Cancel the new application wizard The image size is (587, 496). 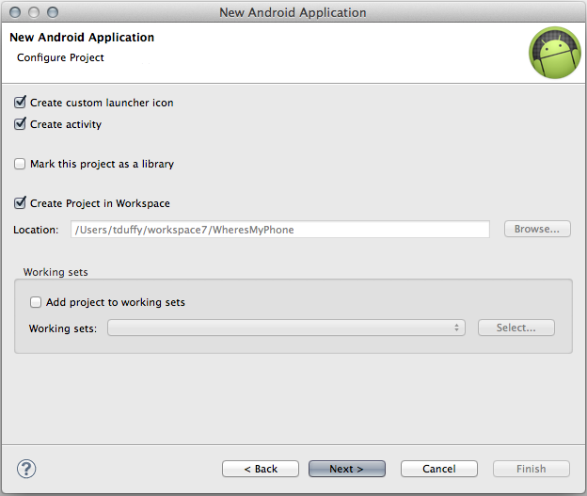(439, 469)
